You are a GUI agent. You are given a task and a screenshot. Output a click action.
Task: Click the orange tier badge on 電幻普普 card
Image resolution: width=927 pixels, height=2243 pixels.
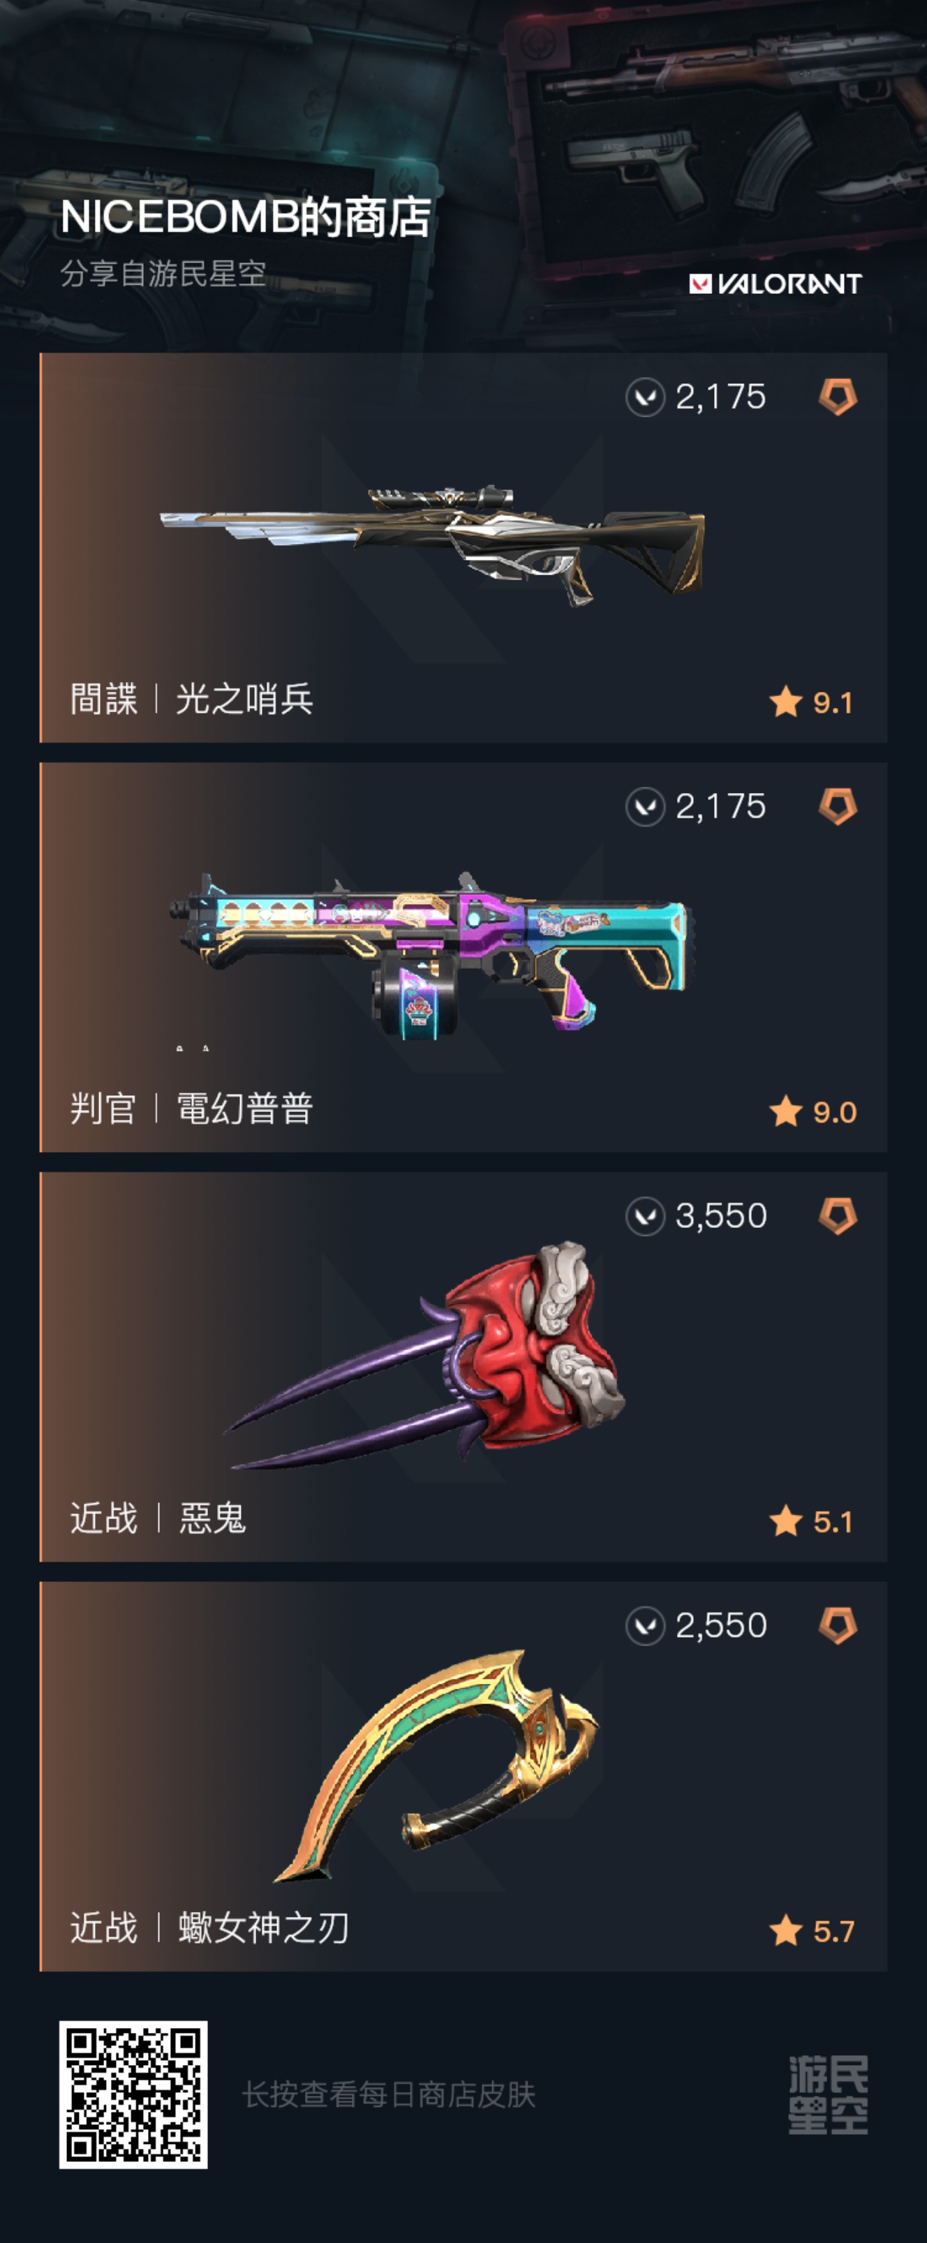pyautogui.click(x=838, y=806)
